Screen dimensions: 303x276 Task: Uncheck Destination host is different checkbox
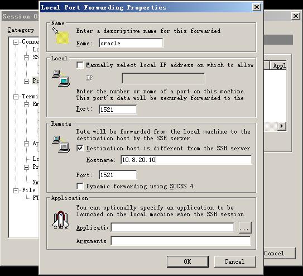pyautogui.click(x=80, y=149)
